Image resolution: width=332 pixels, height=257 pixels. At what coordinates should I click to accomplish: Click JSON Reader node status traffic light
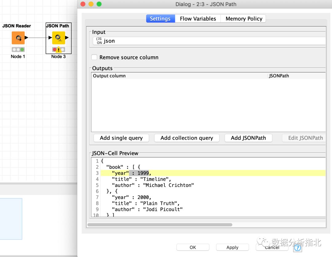18,50
